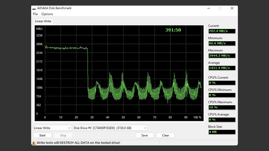Open the Disk Drive #0 selection dropdown
Image resolution: width=269 pixels, height=151 pixels.
pyautogui.click(x=110, y=128)
